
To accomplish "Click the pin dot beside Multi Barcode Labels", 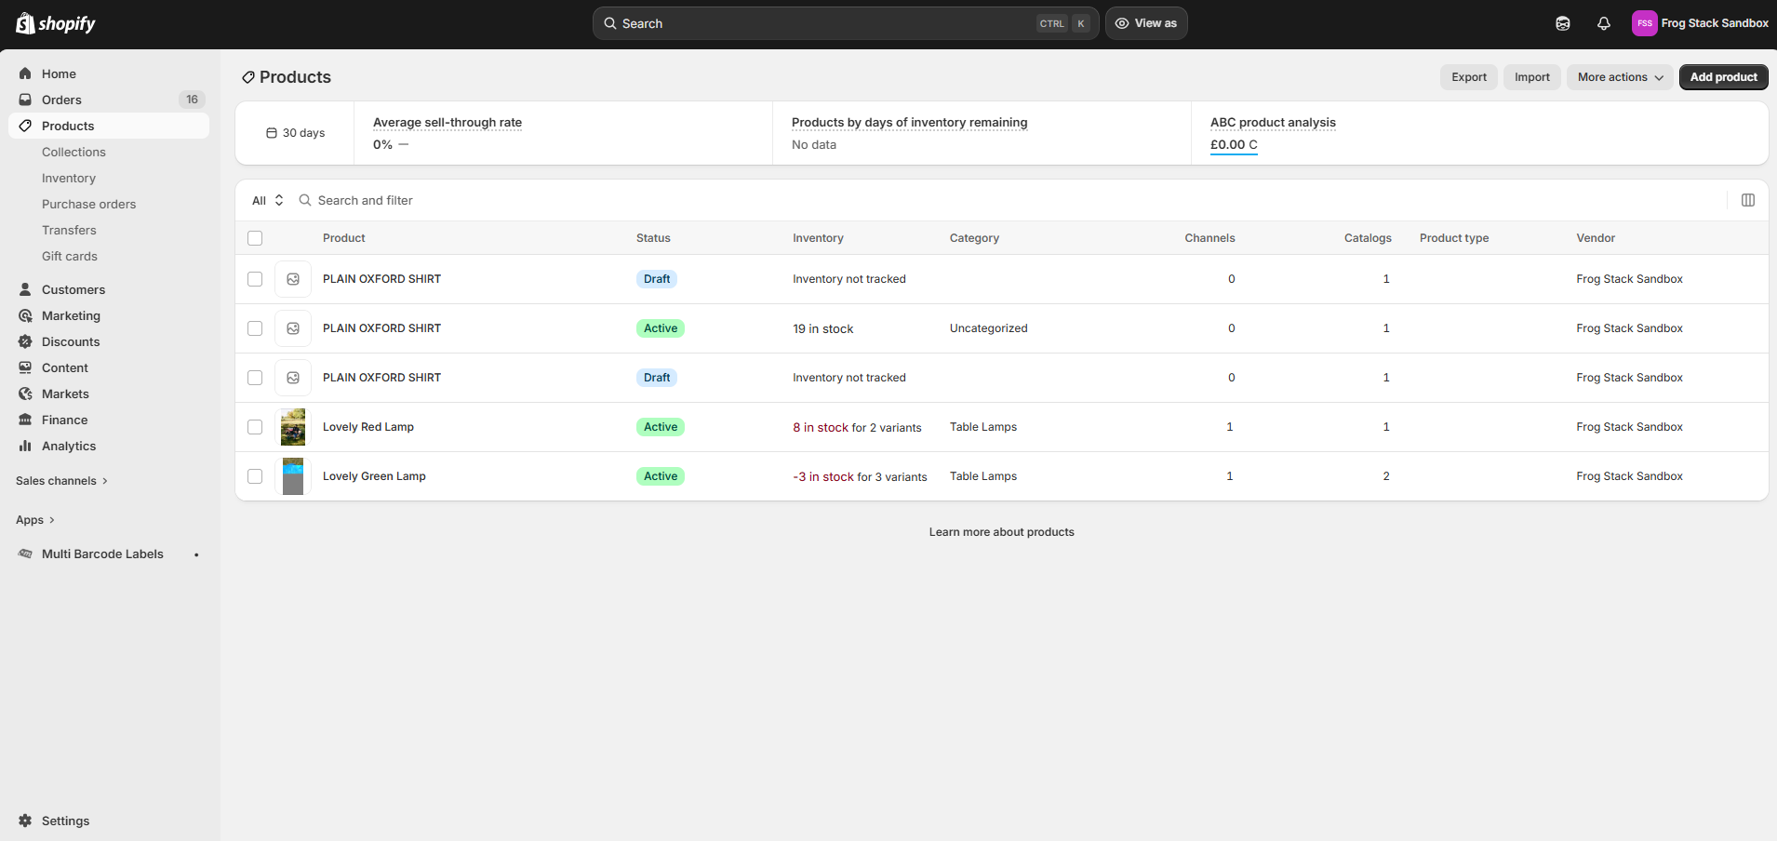I will (196, 554).
